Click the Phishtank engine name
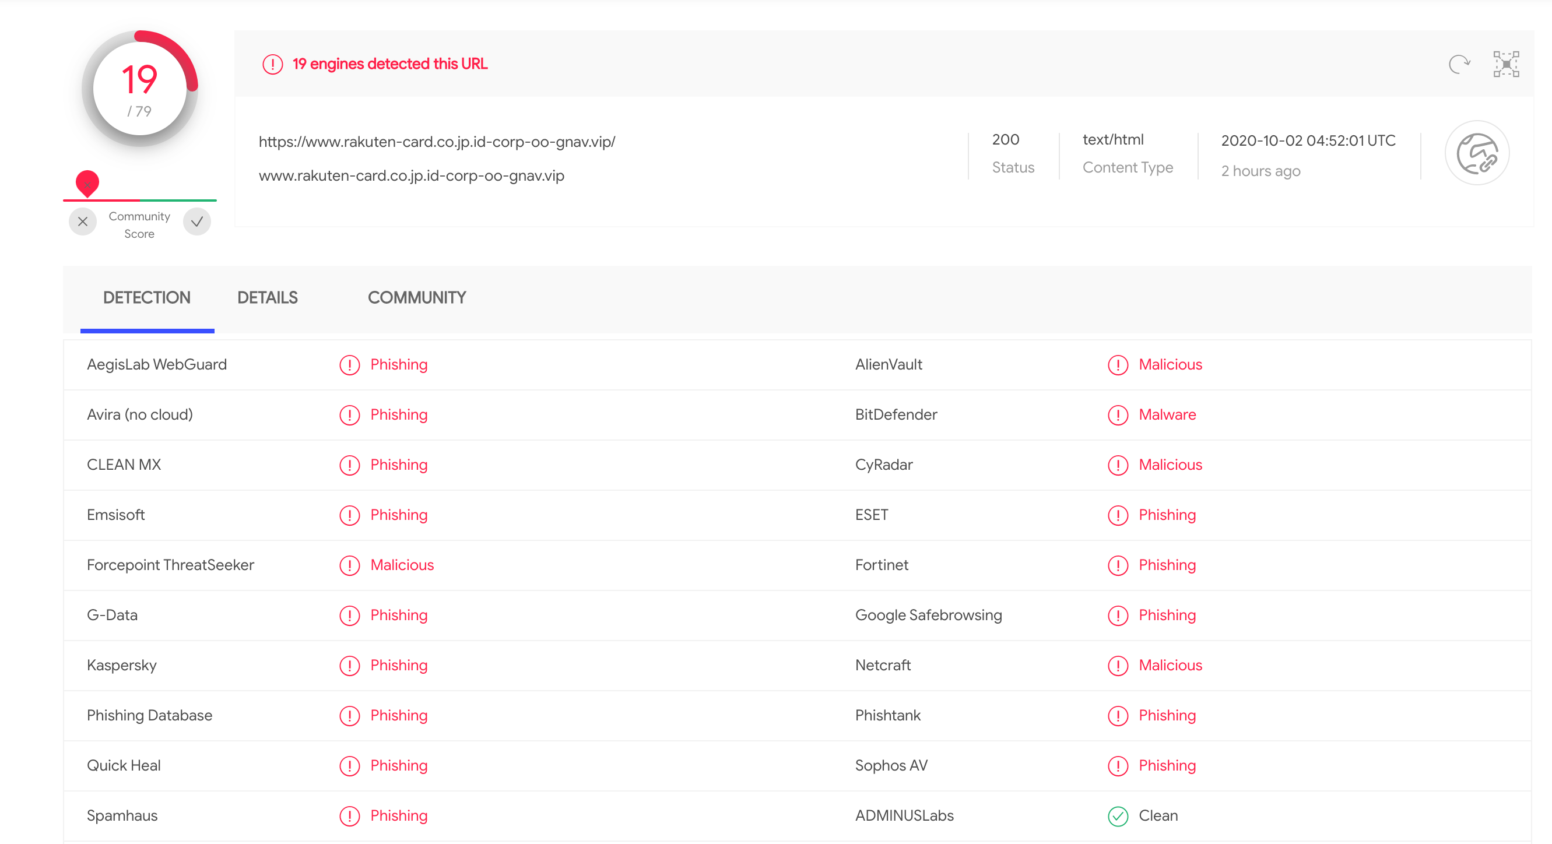Screen dimensions: 1552x844 (x=887, y=715)
